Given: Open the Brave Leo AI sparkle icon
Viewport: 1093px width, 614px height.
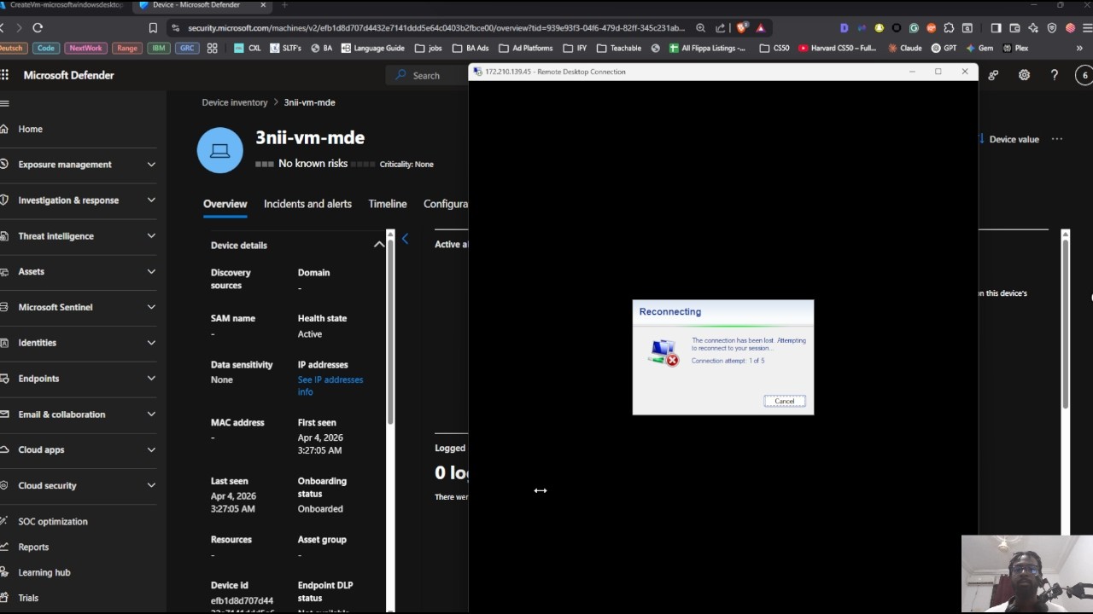Looking at the screenshot, I should [1034, 28].
